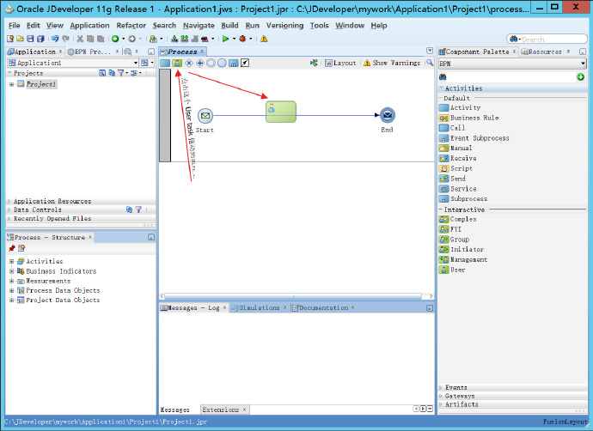
Task: Click the Show Warnings button
Action: pos(392,63)
